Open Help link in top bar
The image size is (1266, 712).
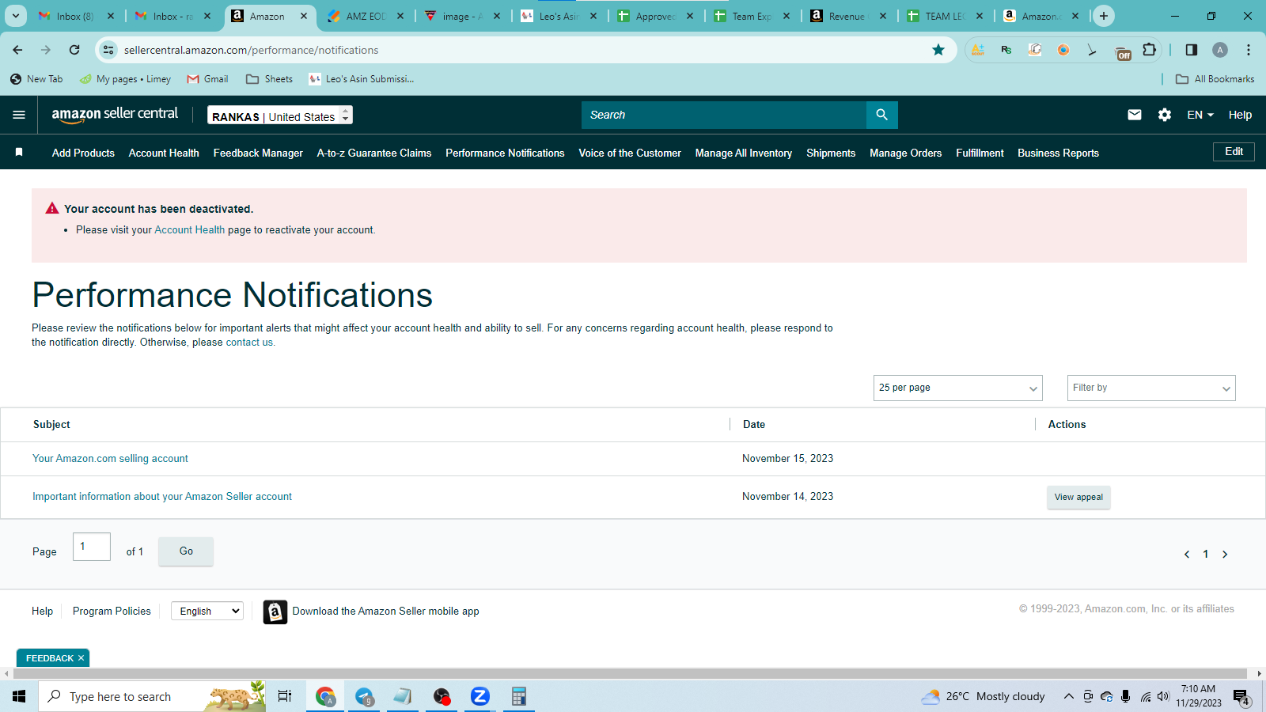coord(1240,115)
